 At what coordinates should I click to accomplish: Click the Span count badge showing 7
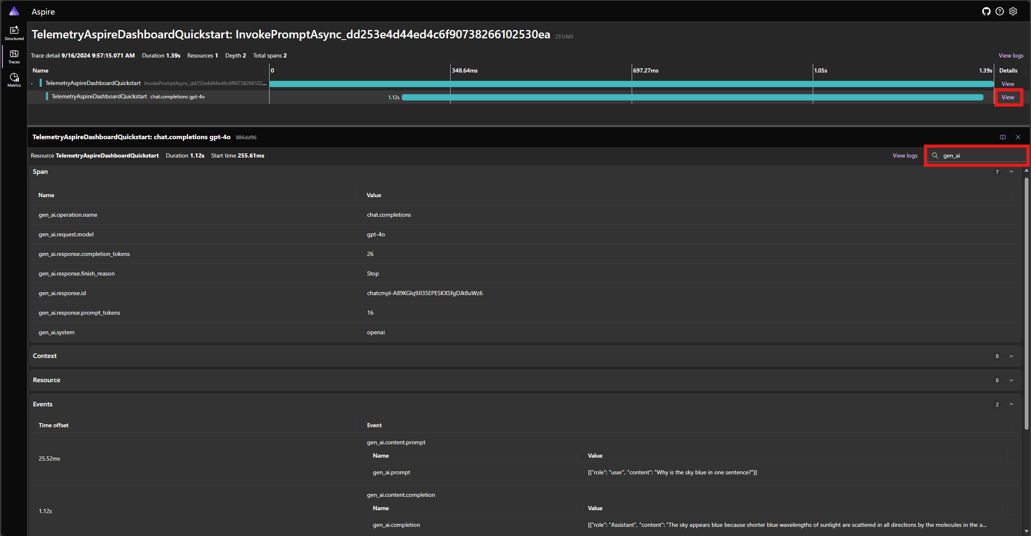(998, 172)
